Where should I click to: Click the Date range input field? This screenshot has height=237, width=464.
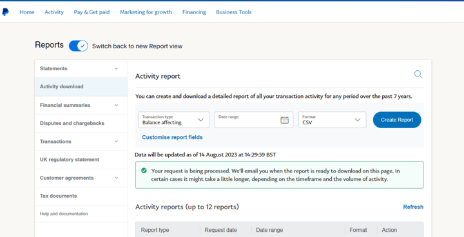254,120
